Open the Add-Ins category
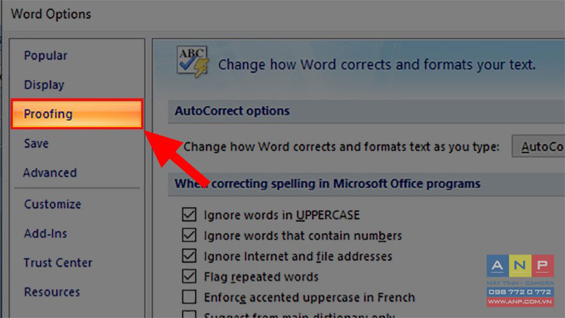 coord(45,233)
